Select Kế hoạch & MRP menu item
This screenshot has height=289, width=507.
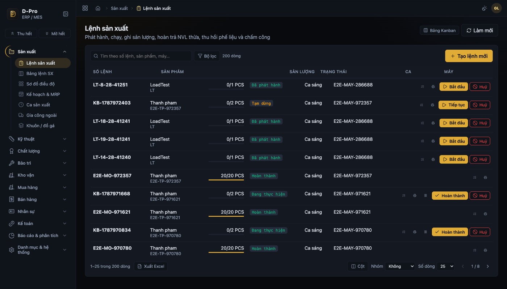pyautogui.click(x=43, y=94)
